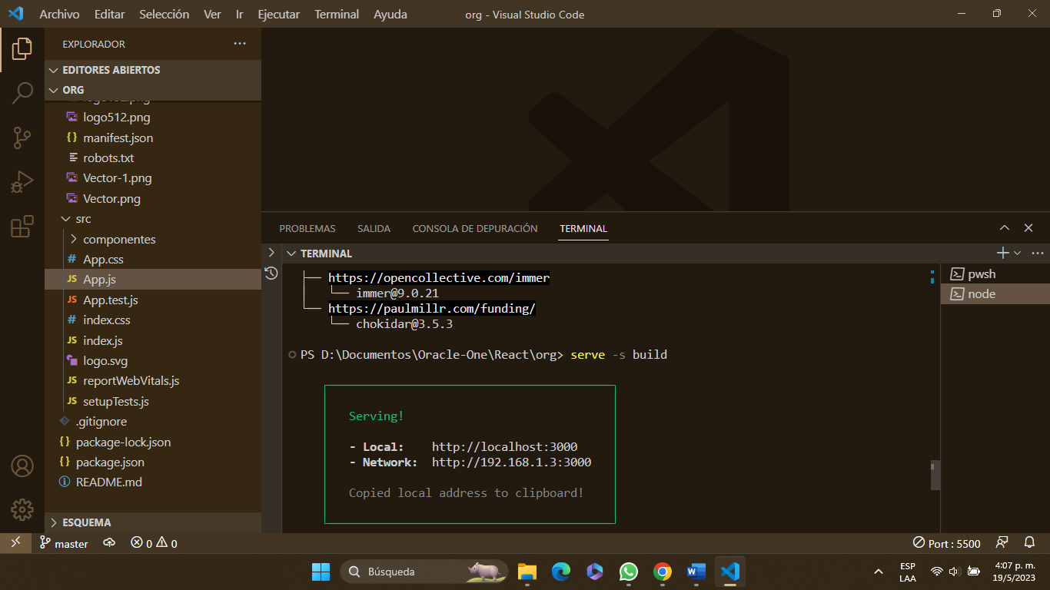Expand the ESQUEMA section
Image resolution: width=1050 pixels, height=590 pixels.
[153, 522]
